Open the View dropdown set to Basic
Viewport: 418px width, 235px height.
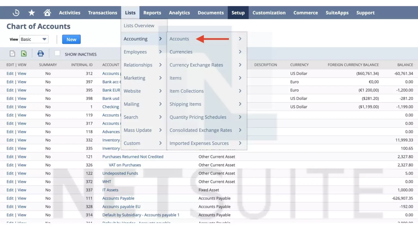pyautogui.click(x=34, y=39)
